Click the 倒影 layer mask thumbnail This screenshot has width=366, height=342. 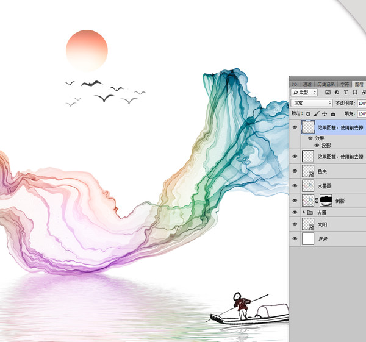coord(326,201)
